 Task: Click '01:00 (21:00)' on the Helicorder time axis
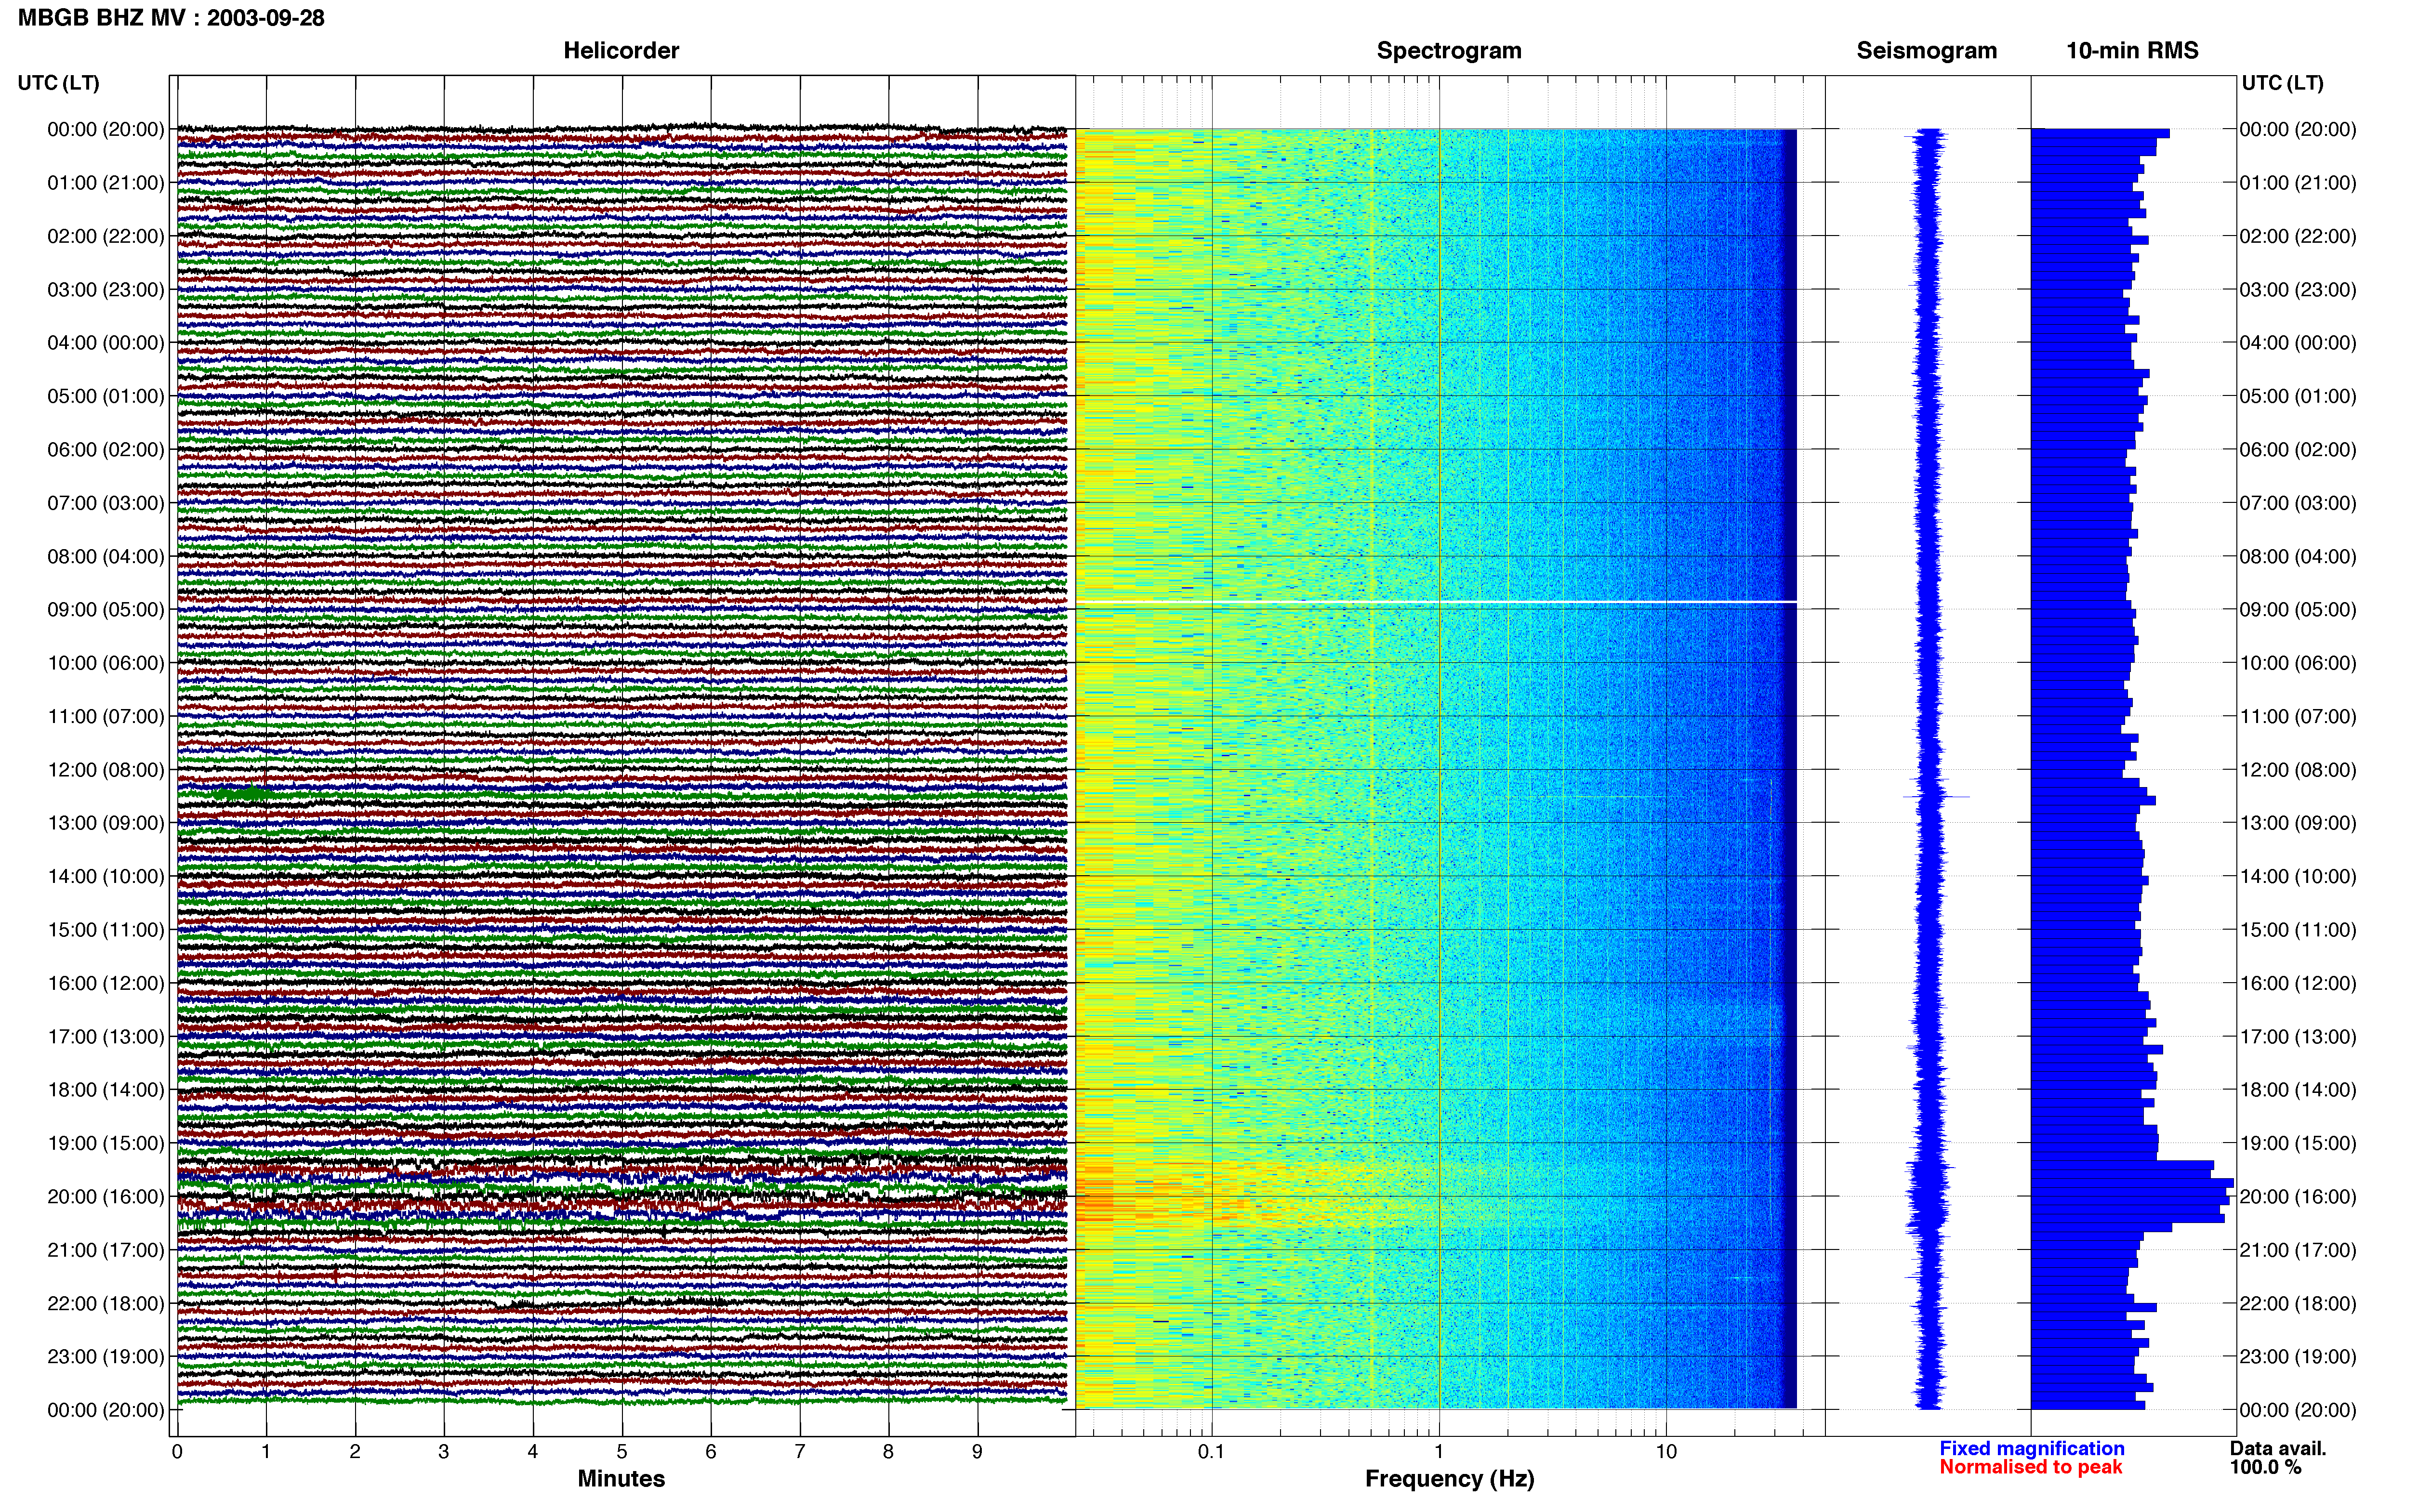(x=106, y=183)
